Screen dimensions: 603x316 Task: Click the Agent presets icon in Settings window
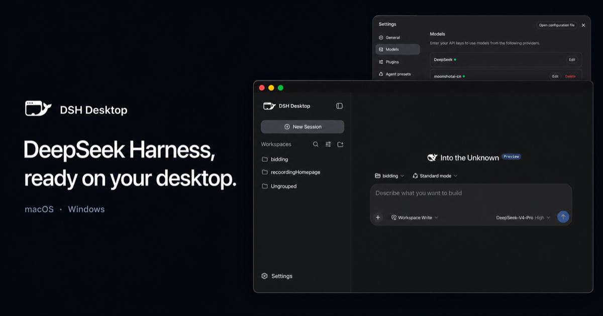coord(381,74)
